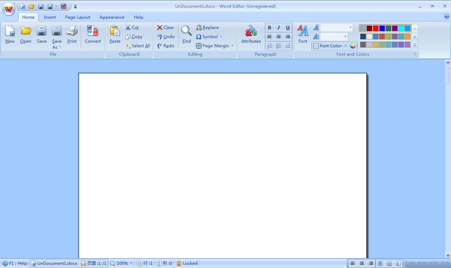This screenshot has height=268, width=451.
Task: Open quick access toolbar customize arrow
Action: (x=75, y=7)
